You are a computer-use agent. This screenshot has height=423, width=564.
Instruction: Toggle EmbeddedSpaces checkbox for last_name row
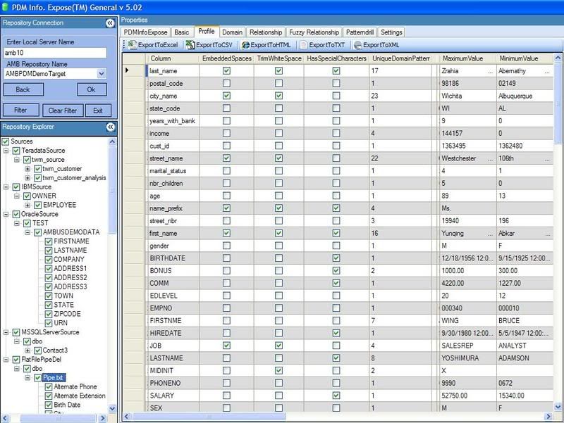pos(226,71)
